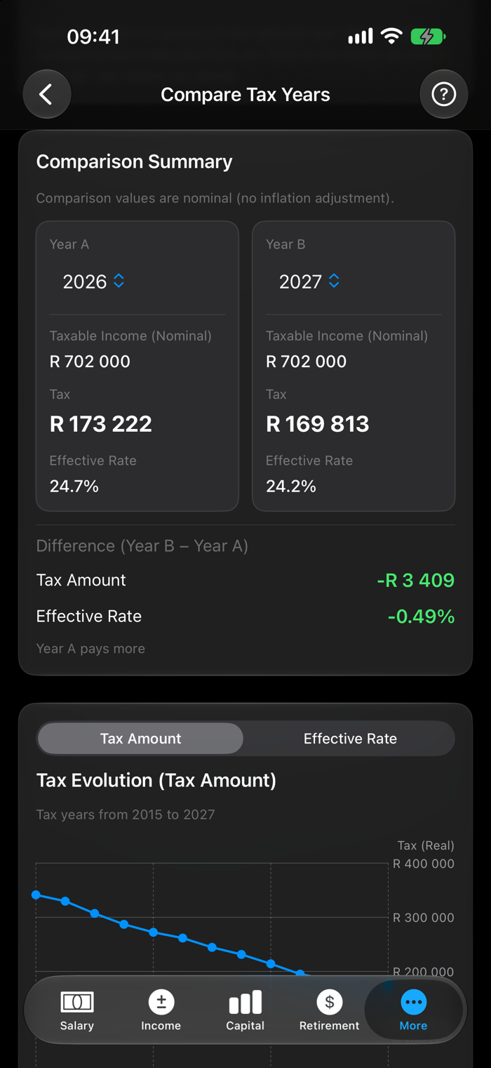
Task: Click up-down chevron beside 2027
Action: tap(335, 281)
